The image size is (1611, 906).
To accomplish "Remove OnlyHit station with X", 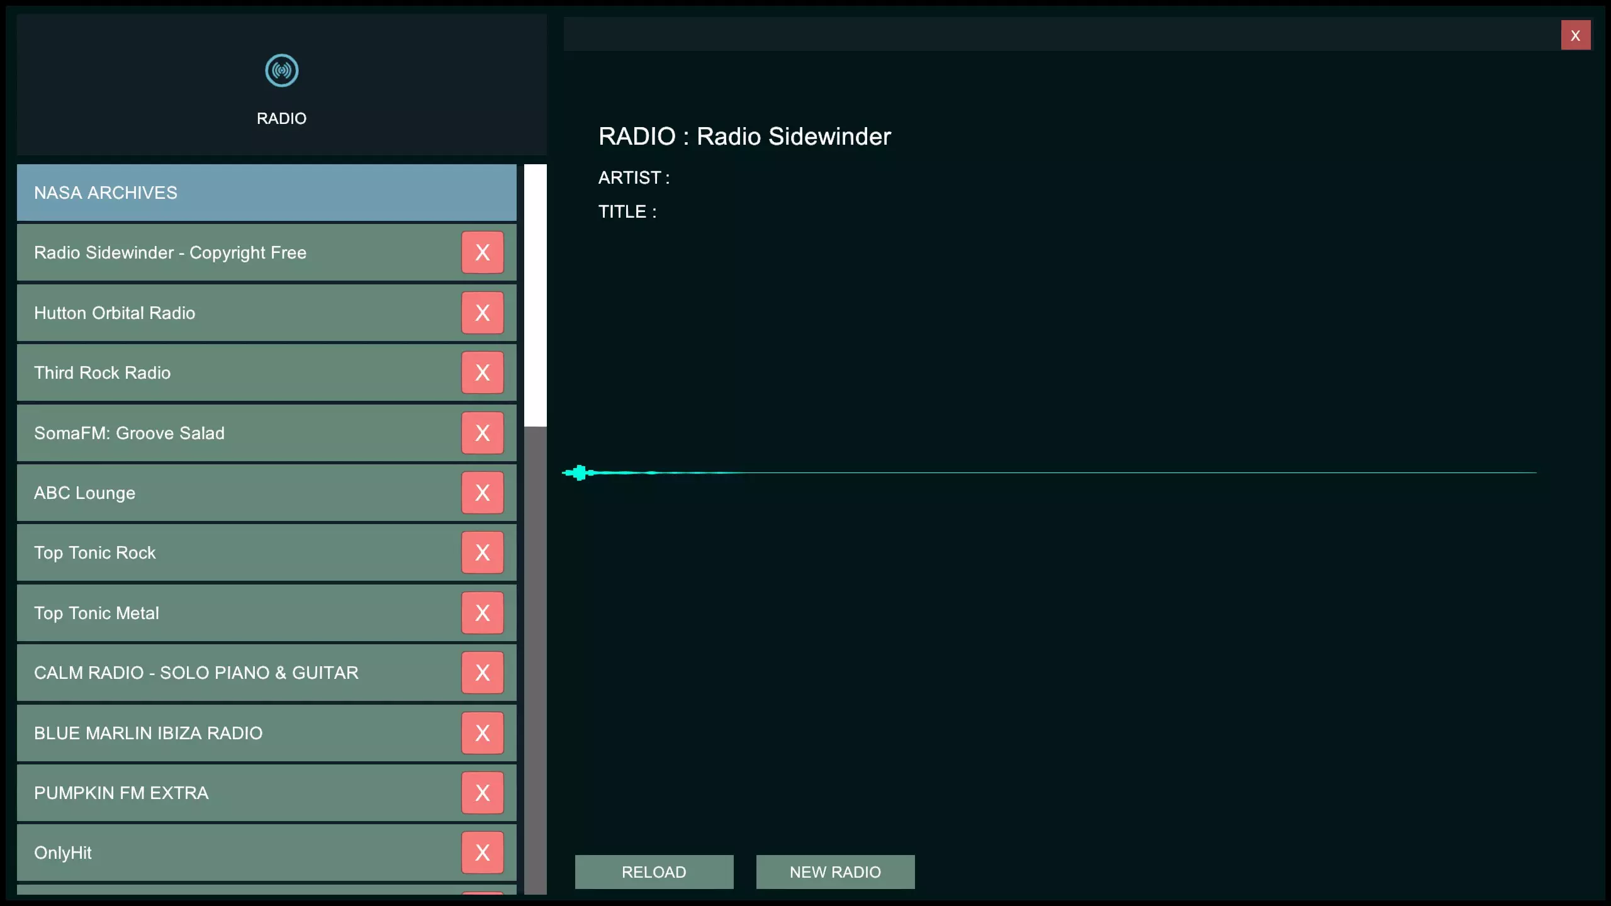I will tap(482, 853).
